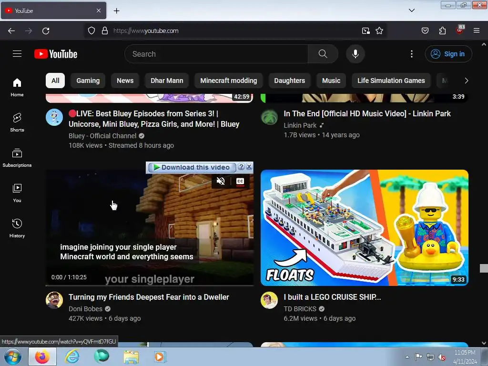488x366 pixels.
Task: Open the Bluey live video thumbnail
Action: click(x=150, y=98)
